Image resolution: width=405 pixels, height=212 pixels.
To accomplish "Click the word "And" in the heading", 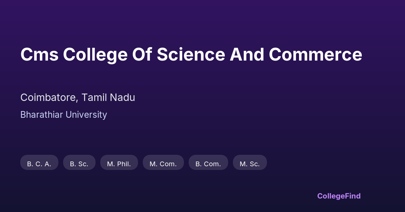I will (247, 55).
